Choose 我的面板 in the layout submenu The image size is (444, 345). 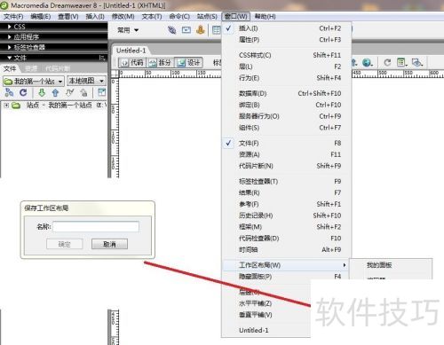391,265
